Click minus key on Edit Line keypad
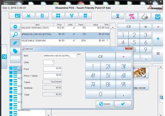The width and height of the screenshot is (165, 116). (x=124, y=56)
